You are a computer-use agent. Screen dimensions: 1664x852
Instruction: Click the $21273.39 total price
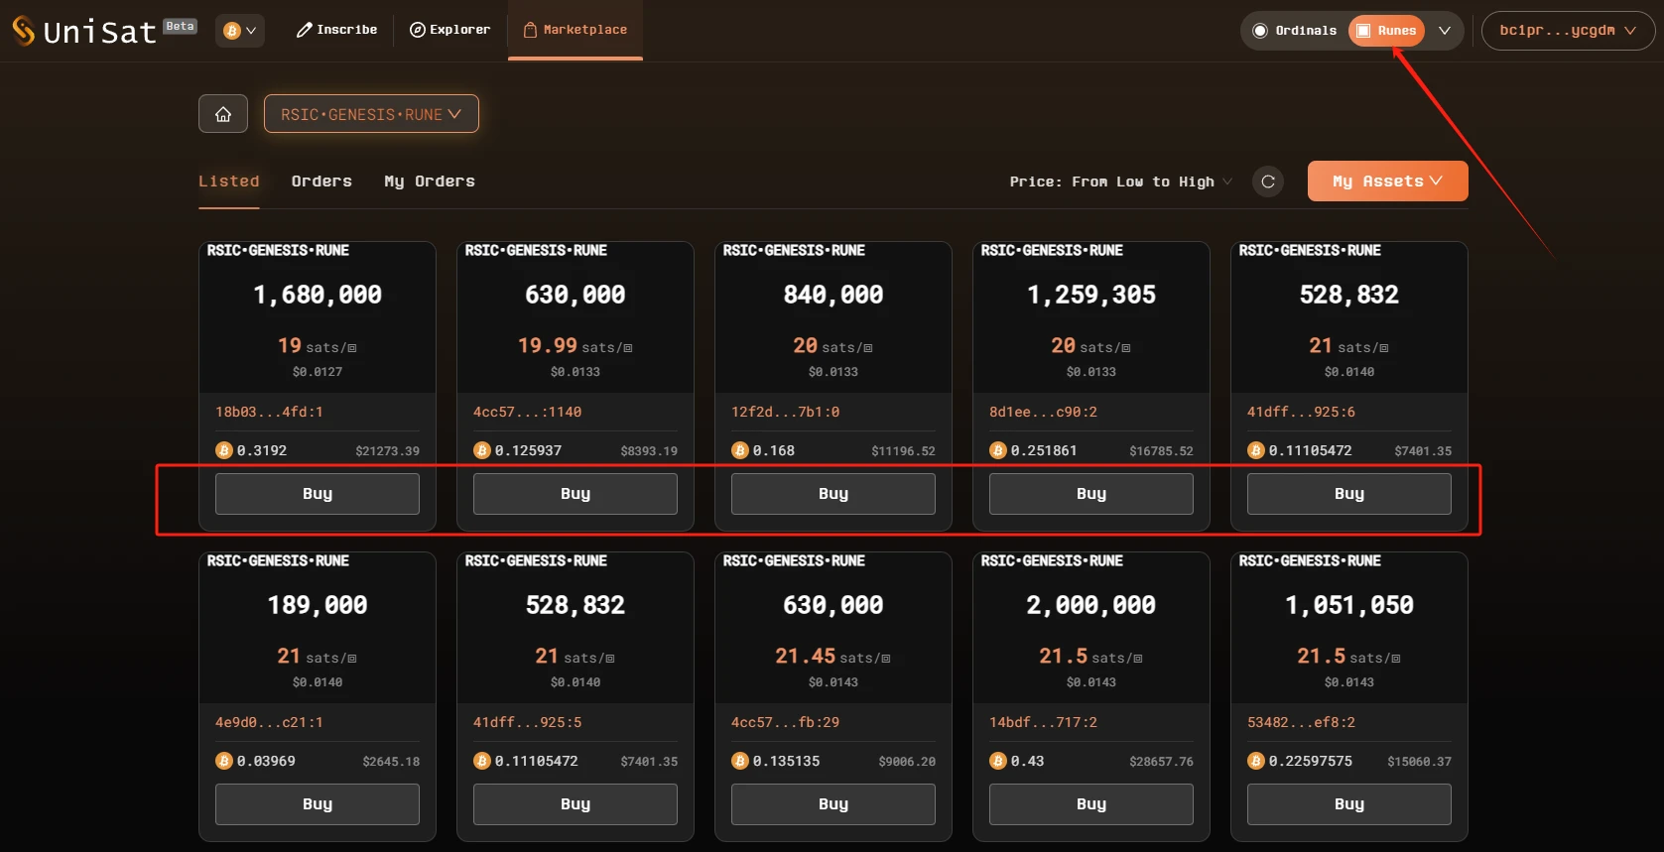coord(387,451)
